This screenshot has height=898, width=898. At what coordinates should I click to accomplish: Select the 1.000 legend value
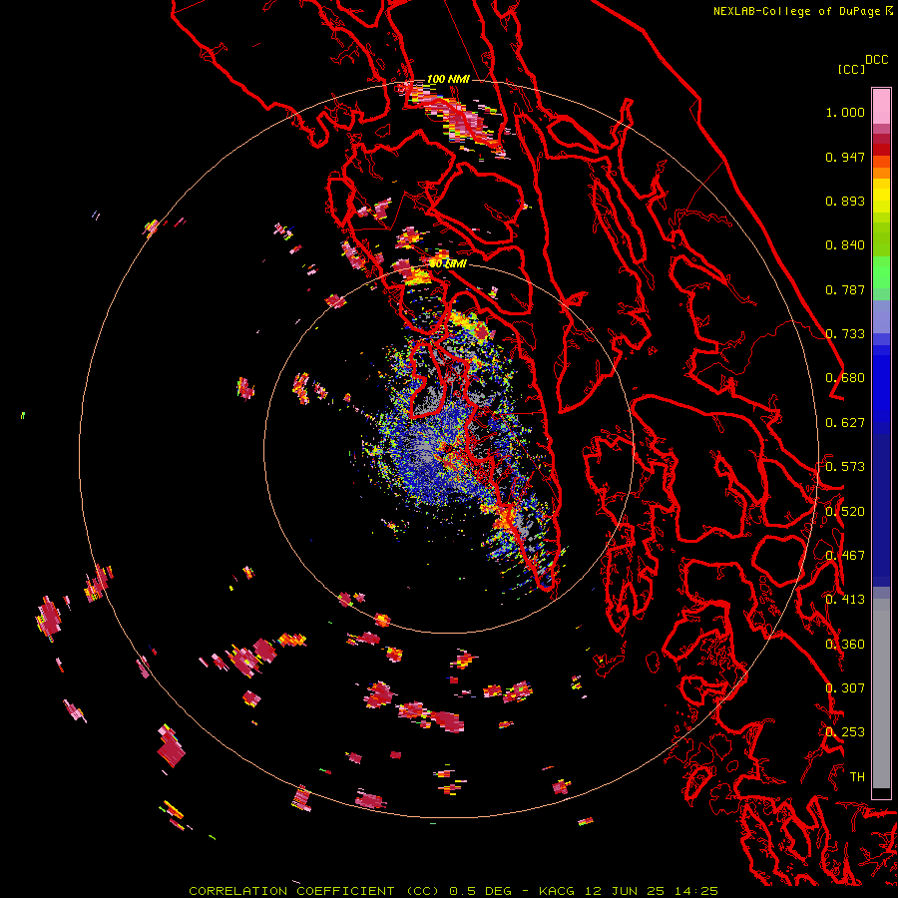point(845,112)
